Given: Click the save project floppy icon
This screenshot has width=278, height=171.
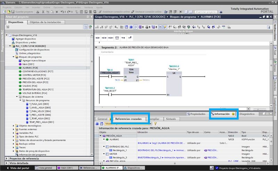Looking at the screenshot, I should [x=13, y=12].
